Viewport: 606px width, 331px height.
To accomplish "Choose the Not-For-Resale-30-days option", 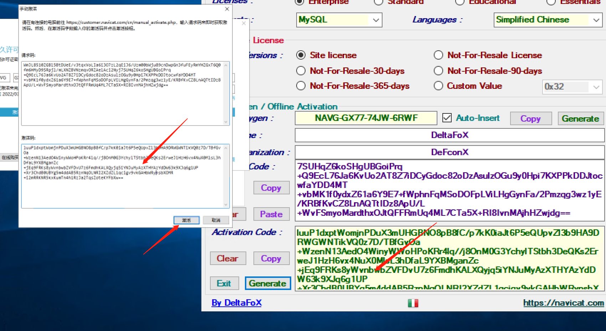I will click(301, 71).
